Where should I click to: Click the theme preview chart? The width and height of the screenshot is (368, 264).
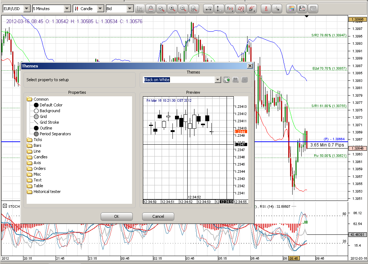coord(195,150)
